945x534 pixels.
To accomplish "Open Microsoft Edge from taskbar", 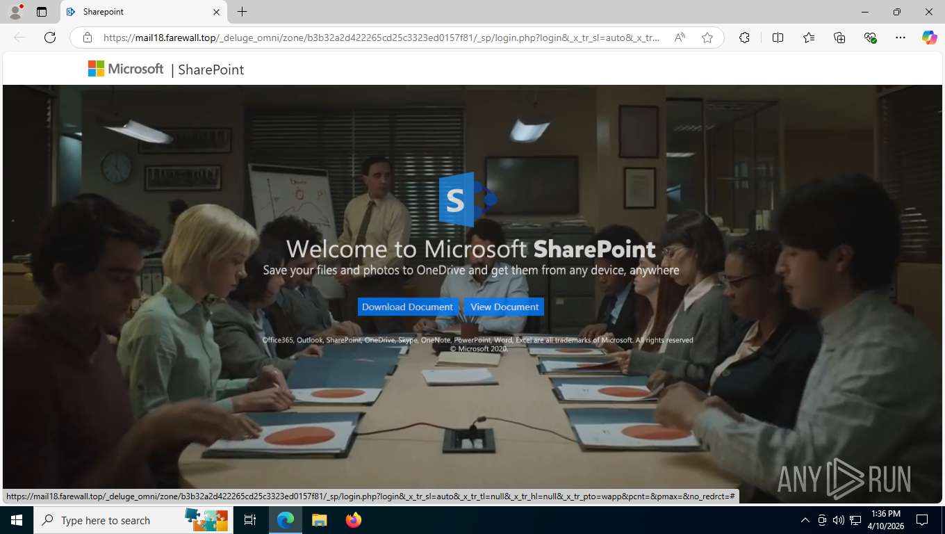I will click(x=285, y=520).
